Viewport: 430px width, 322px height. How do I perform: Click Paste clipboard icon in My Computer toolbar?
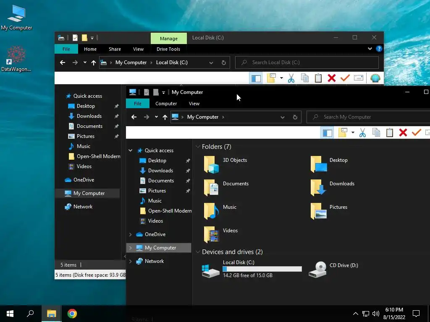(389, 132)
